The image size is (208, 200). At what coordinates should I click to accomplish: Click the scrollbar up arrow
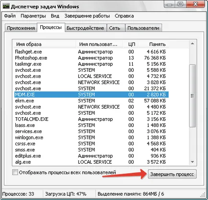(192, 44)
